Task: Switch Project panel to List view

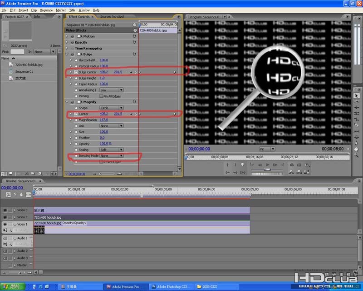Action: point(4,174)
